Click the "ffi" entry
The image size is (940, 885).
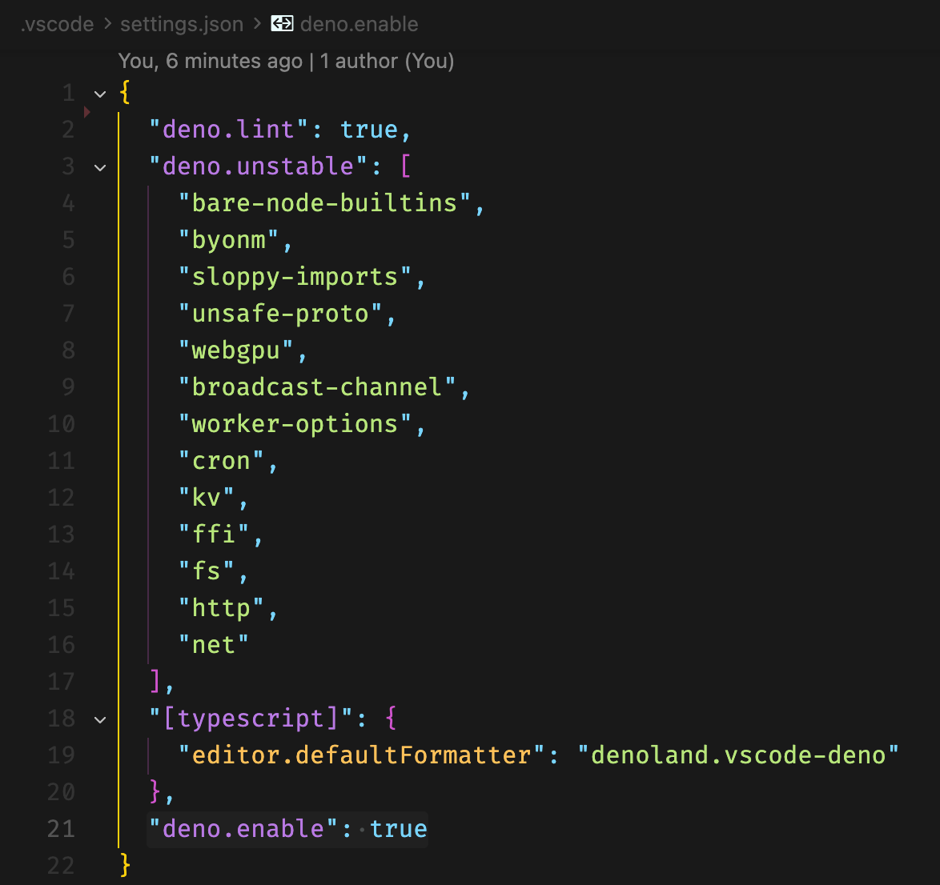pyautogui.click(x=214, y=534)
